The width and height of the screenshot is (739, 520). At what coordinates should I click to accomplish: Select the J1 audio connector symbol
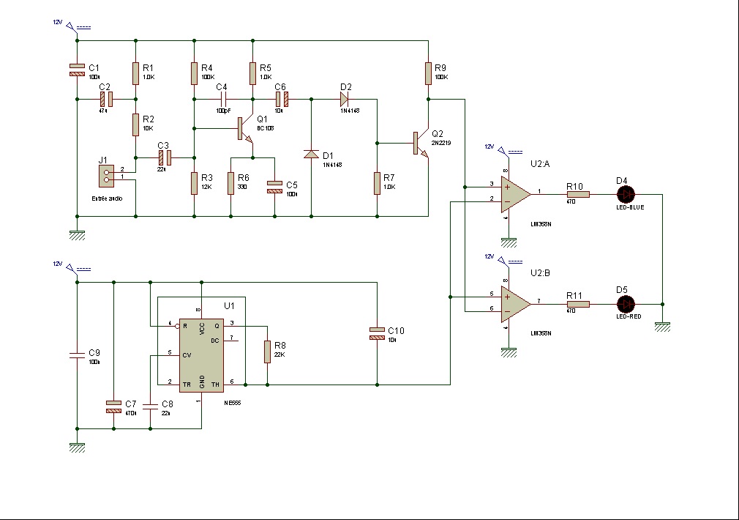tap(106, 176)
